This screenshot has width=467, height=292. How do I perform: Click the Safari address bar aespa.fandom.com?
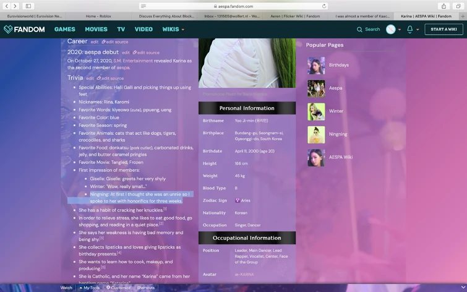pos(234,6)
